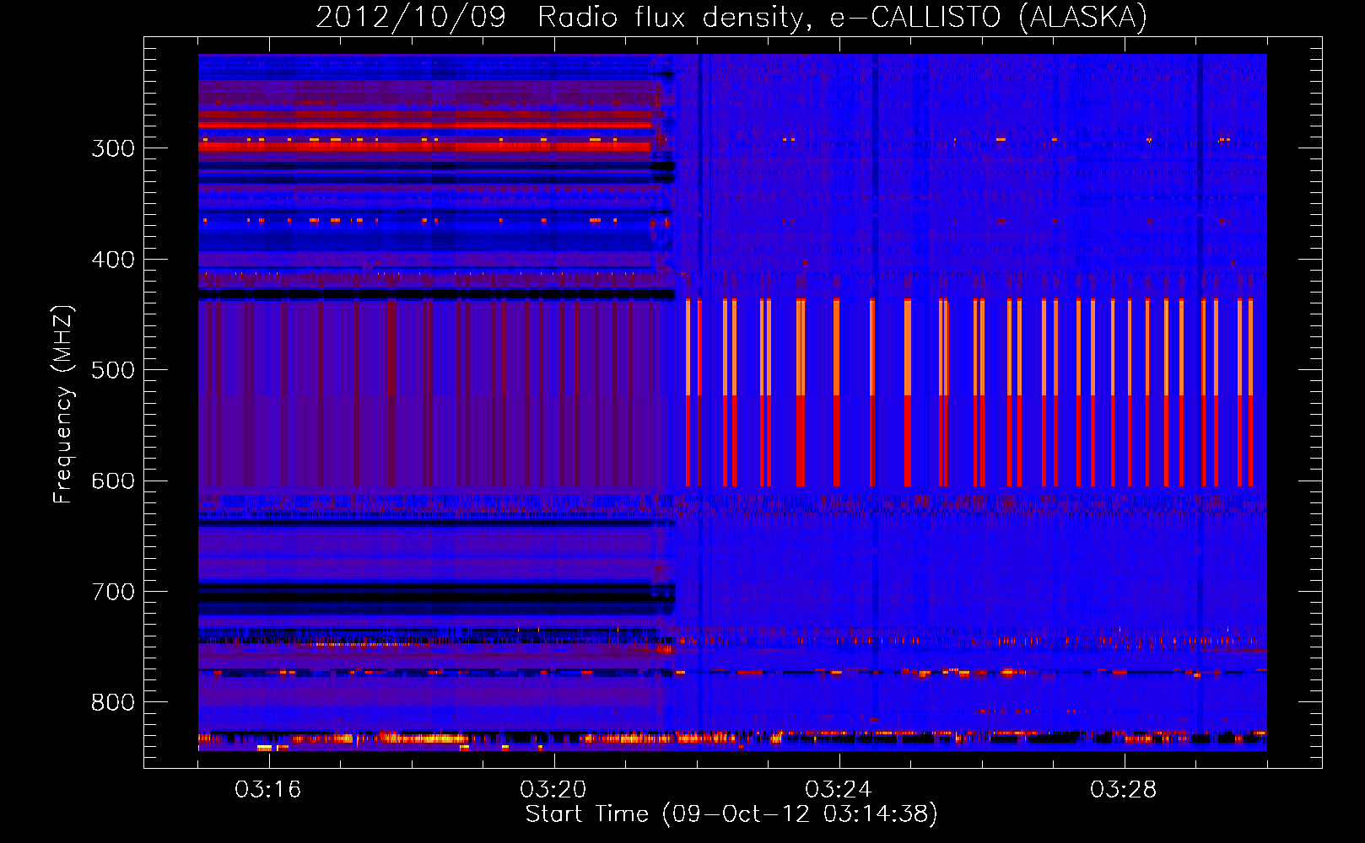
Task: Click the plot title '2012/10/09 Radio flux density'
Action: point(564,19)
